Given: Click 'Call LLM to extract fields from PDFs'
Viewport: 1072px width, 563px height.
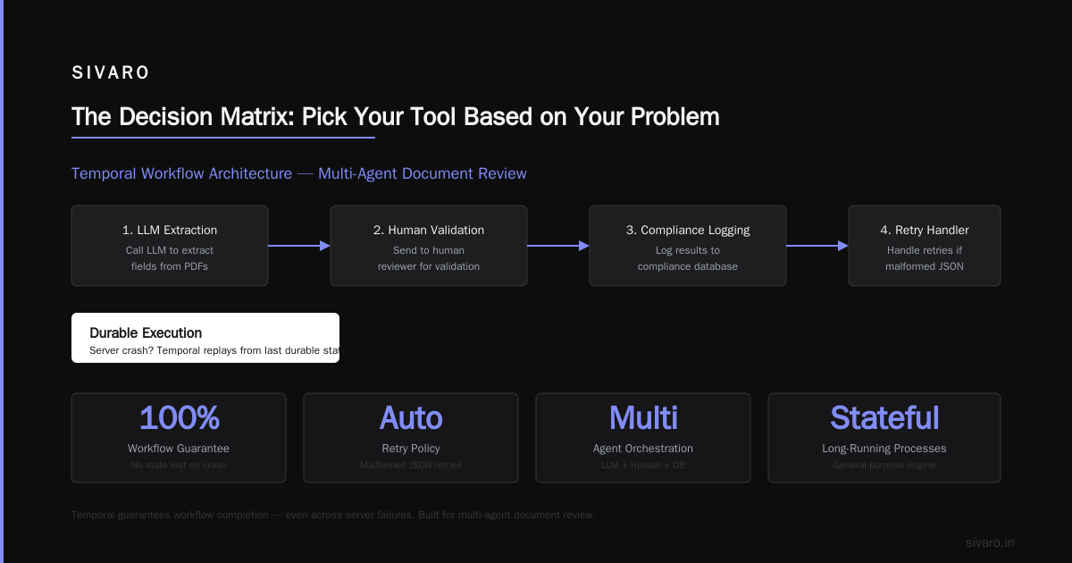Looking at the screenshot, I should tap(170, 258).
